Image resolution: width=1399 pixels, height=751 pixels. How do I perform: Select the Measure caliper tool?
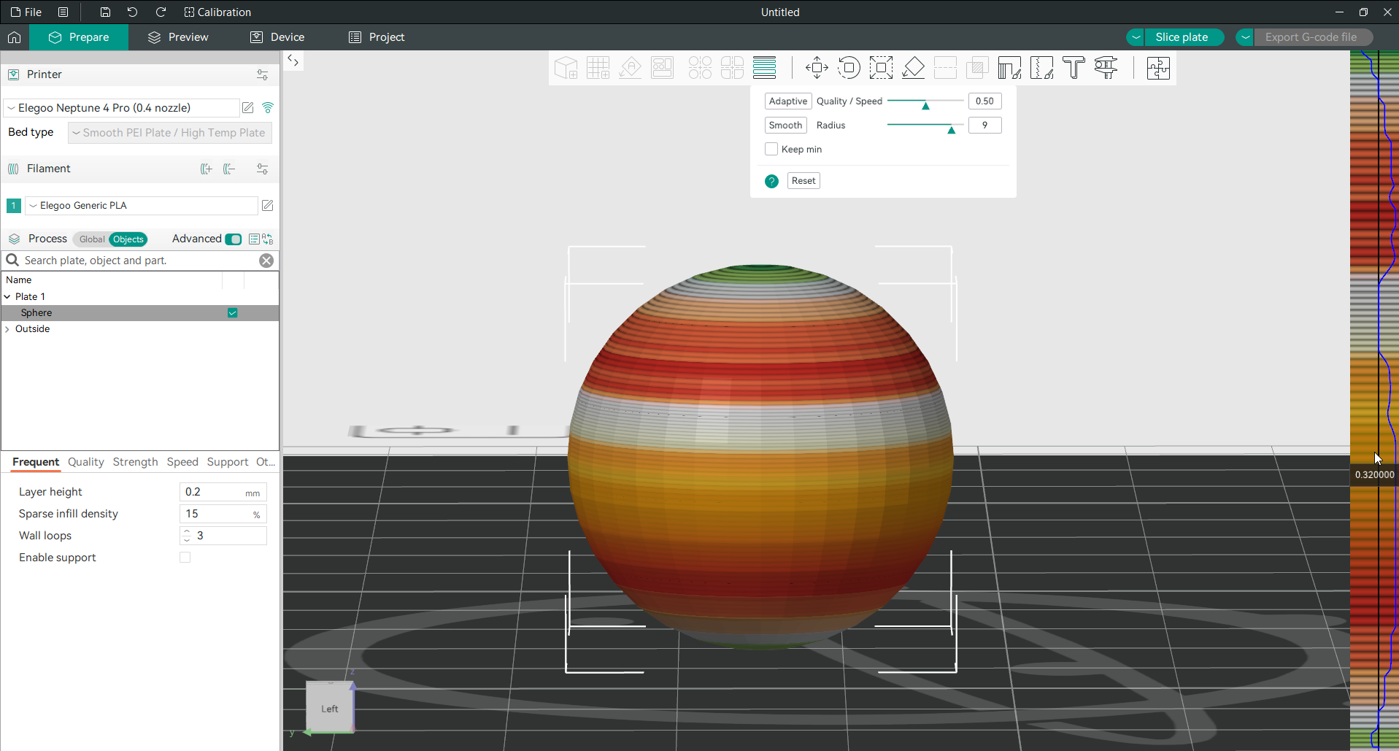[1106, 68]
